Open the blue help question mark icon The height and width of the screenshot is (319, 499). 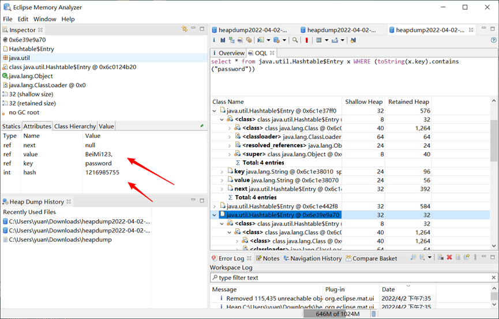tap(494, 40)
